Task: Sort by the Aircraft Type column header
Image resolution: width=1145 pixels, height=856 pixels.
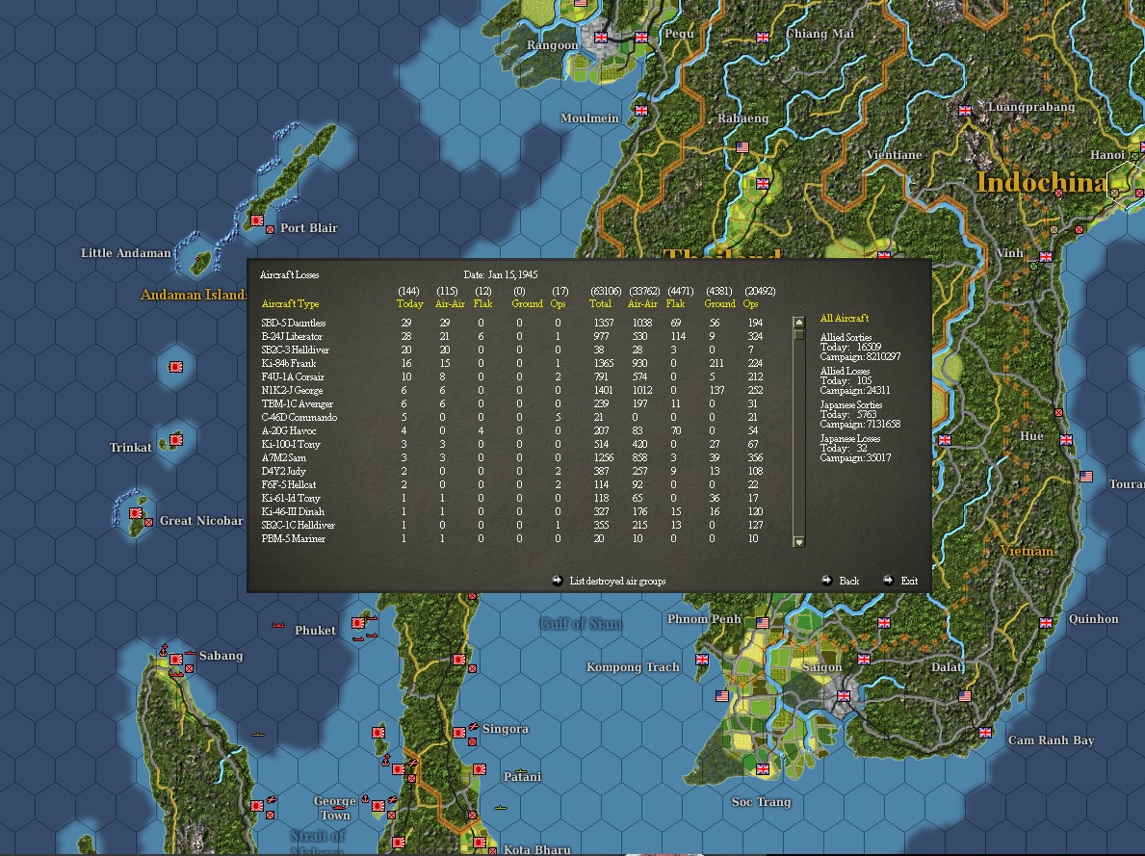Action: click(290, 304)
